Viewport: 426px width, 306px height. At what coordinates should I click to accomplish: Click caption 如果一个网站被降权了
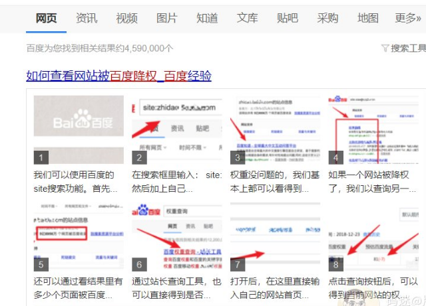(372, 182)
